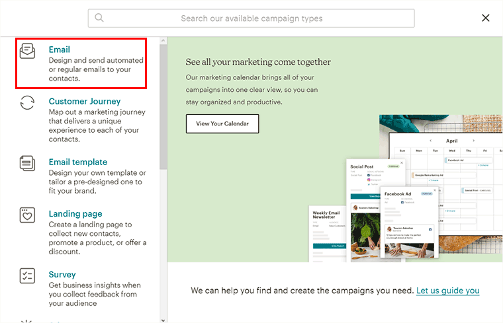This screenshot has height=323, width=503.
Task: Choose the Email template heading
Action: coord(77,162)
